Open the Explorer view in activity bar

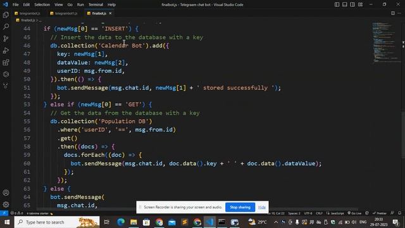6,15
